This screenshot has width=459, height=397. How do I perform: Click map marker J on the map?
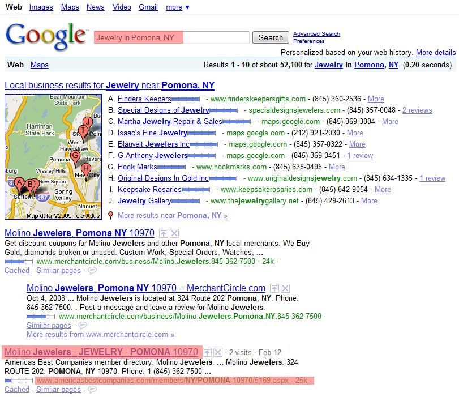[x=87, y=122]
